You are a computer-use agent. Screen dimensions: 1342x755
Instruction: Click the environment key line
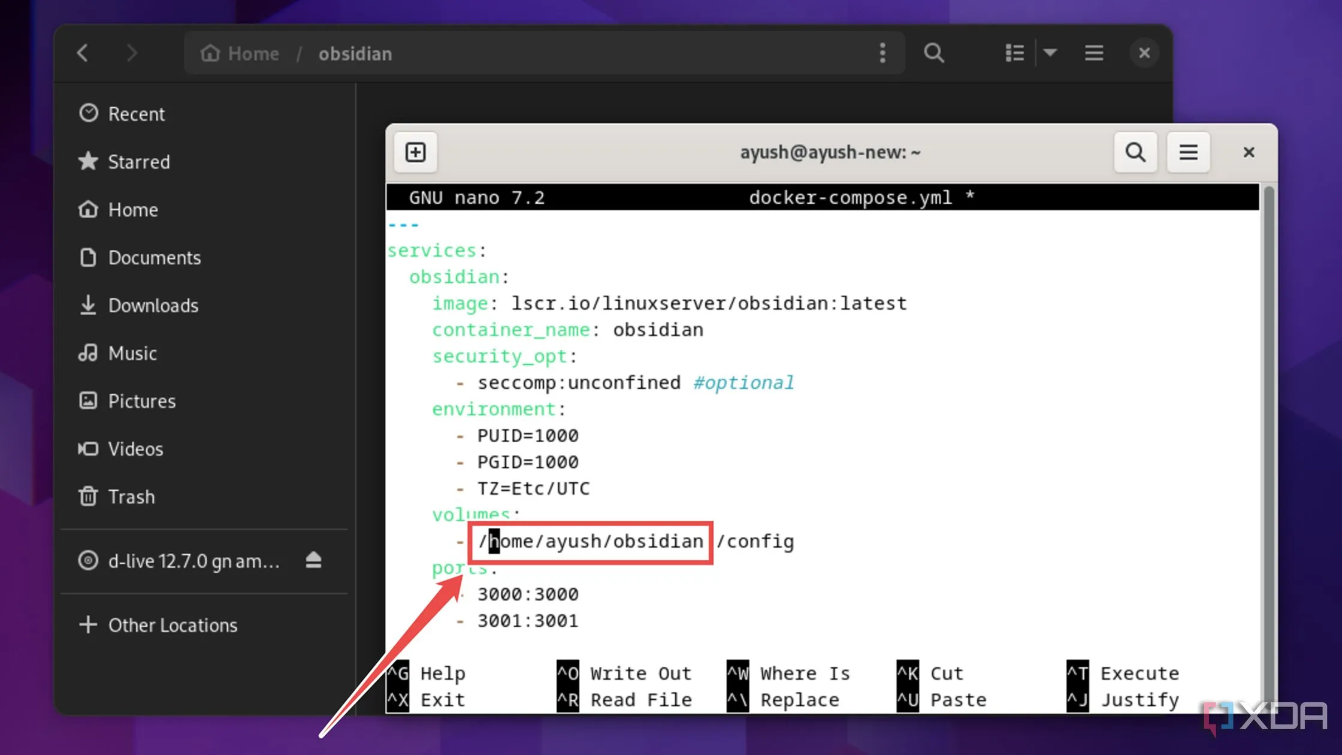(498, 409)
